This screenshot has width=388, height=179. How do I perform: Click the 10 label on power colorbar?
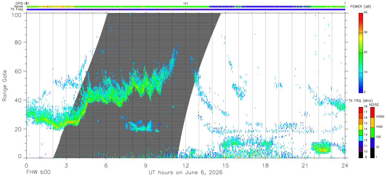click(366, 72)
